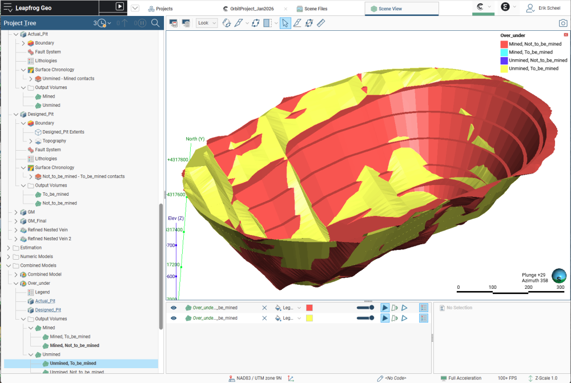
Task: Open the Seequent ID account dropdown
Action: pyautogui.click(x=508, y=7)
